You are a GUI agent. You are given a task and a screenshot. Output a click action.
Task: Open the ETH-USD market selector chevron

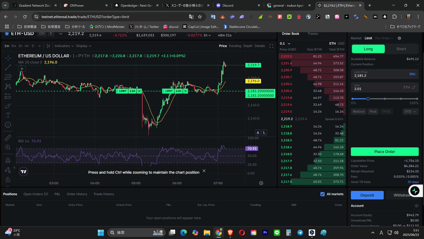coord(60,33)
